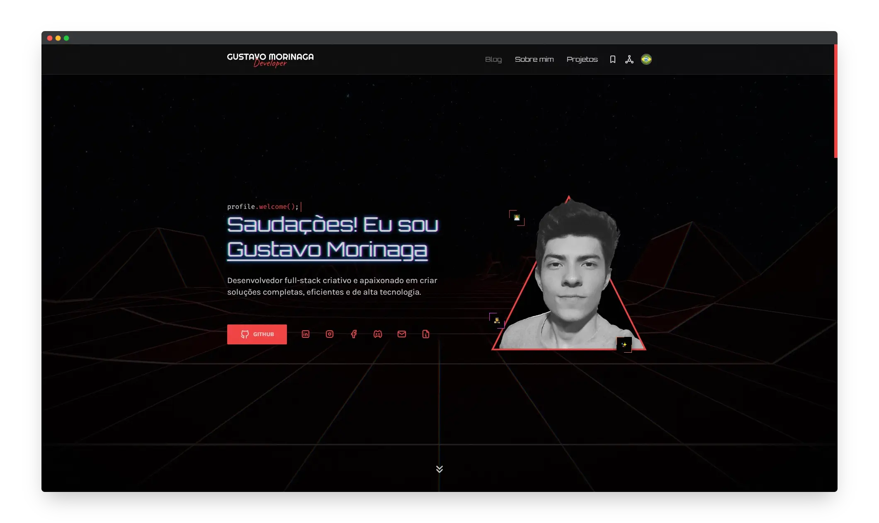
Task: Open the Projetos nav item
Action: 582,59
